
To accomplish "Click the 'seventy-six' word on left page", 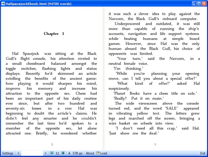I will point(15,109).
